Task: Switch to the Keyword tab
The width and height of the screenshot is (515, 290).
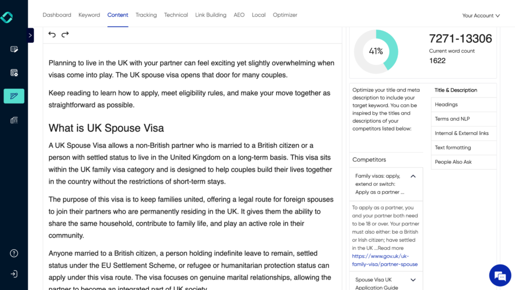Action: coord(89,15)
